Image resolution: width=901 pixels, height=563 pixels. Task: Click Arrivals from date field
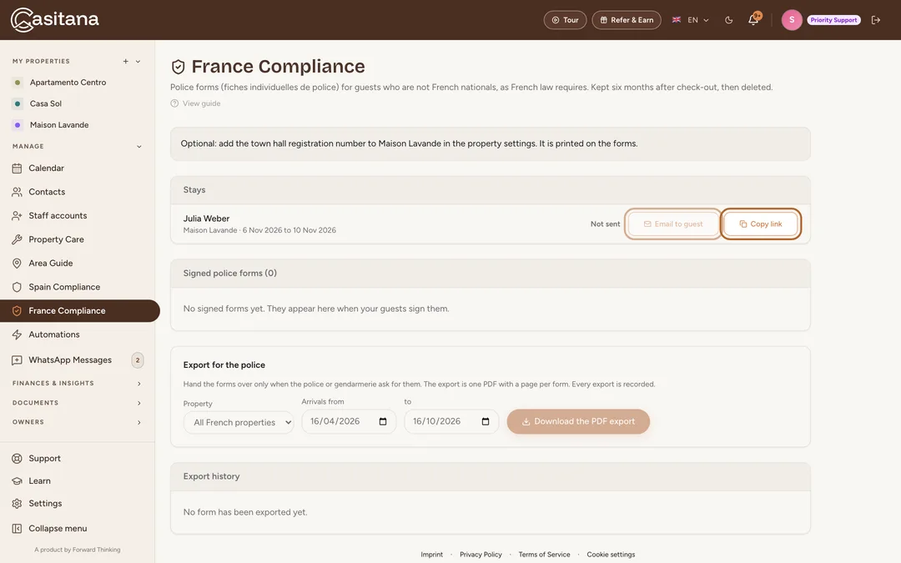349,422
